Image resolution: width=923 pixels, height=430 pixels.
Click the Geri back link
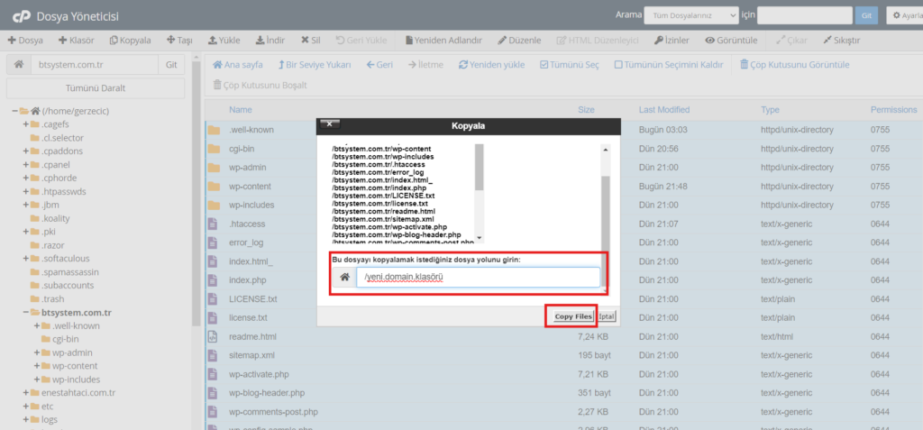tap(379, 64)
